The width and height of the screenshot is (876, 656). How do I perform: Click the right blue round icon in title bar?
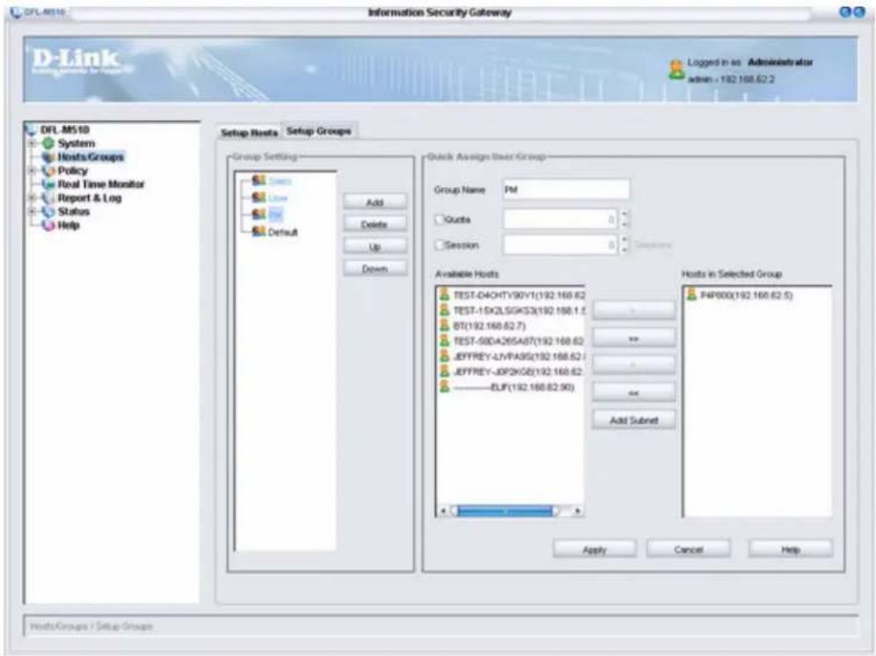(858, 11)
